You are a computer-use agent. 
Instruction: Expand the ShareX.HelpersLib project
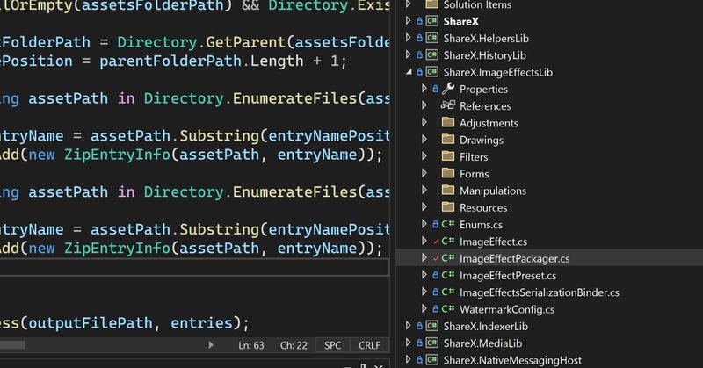(x=408, y=38)
